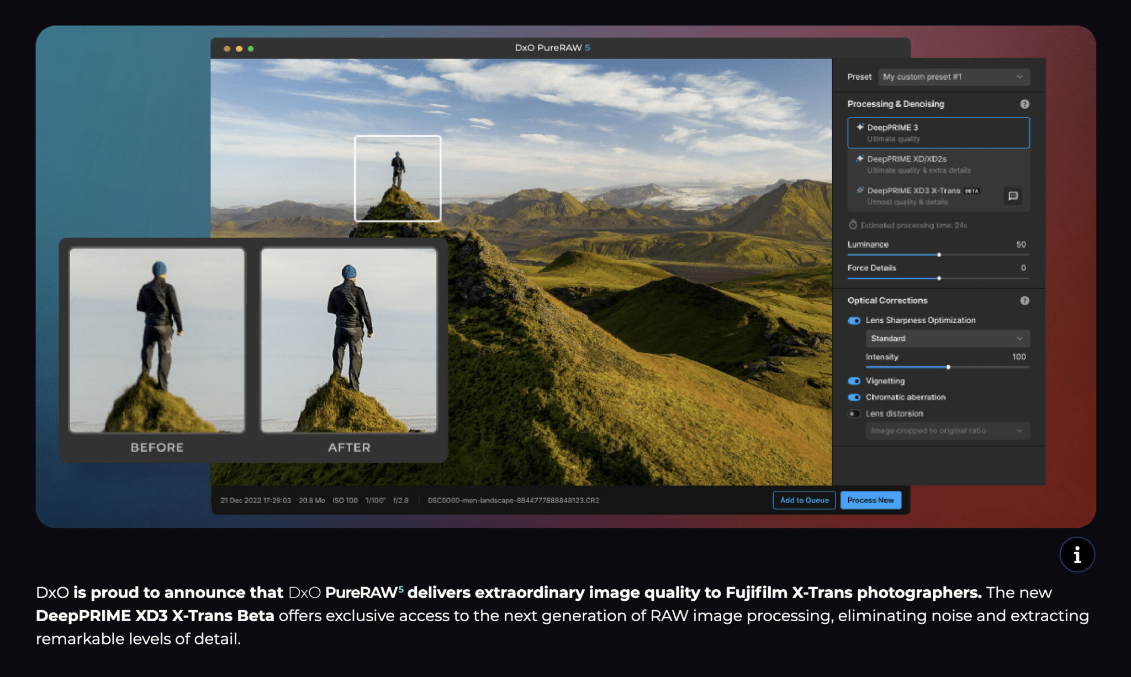The height and width of the screenshot is (677, 1131).
Task: Click the DeepPRIME XD/XD2s sparkle icon
Action: [860, 159]
